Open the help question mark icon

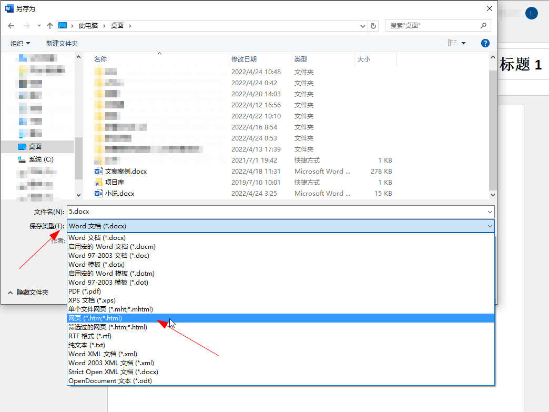[485, 43]
